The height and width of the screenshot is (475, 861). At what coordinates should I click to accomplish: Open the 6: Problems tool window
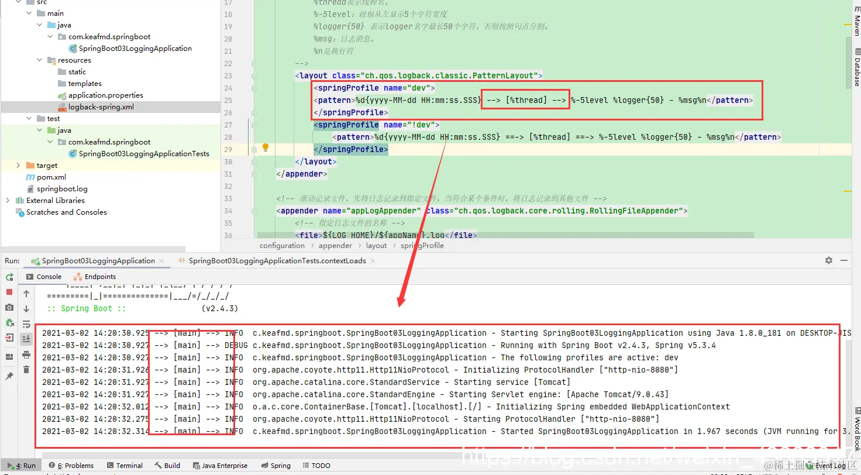pos(71,466)
